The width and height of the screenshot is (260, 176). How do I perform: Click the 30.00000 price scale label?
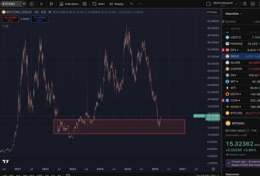point(213,64)
